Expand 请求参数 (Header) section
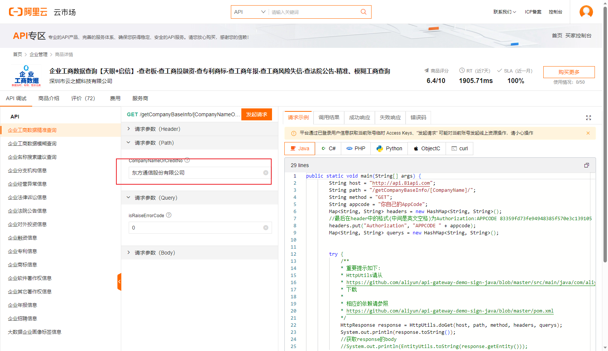The image size is (608, 351). click(x=199, y=129)
